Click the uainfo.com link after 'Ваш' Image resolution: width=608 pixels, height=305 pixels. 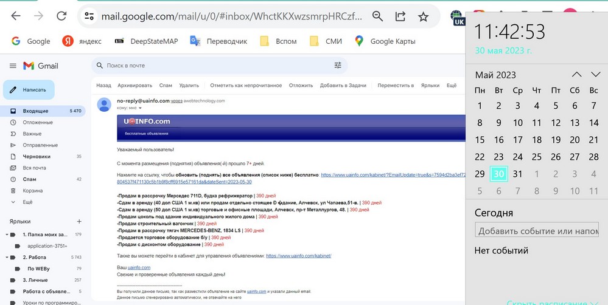(x=139, y=267)
